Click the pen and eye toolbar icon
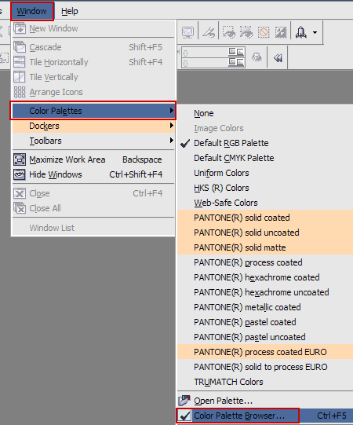 coord(209,32)
